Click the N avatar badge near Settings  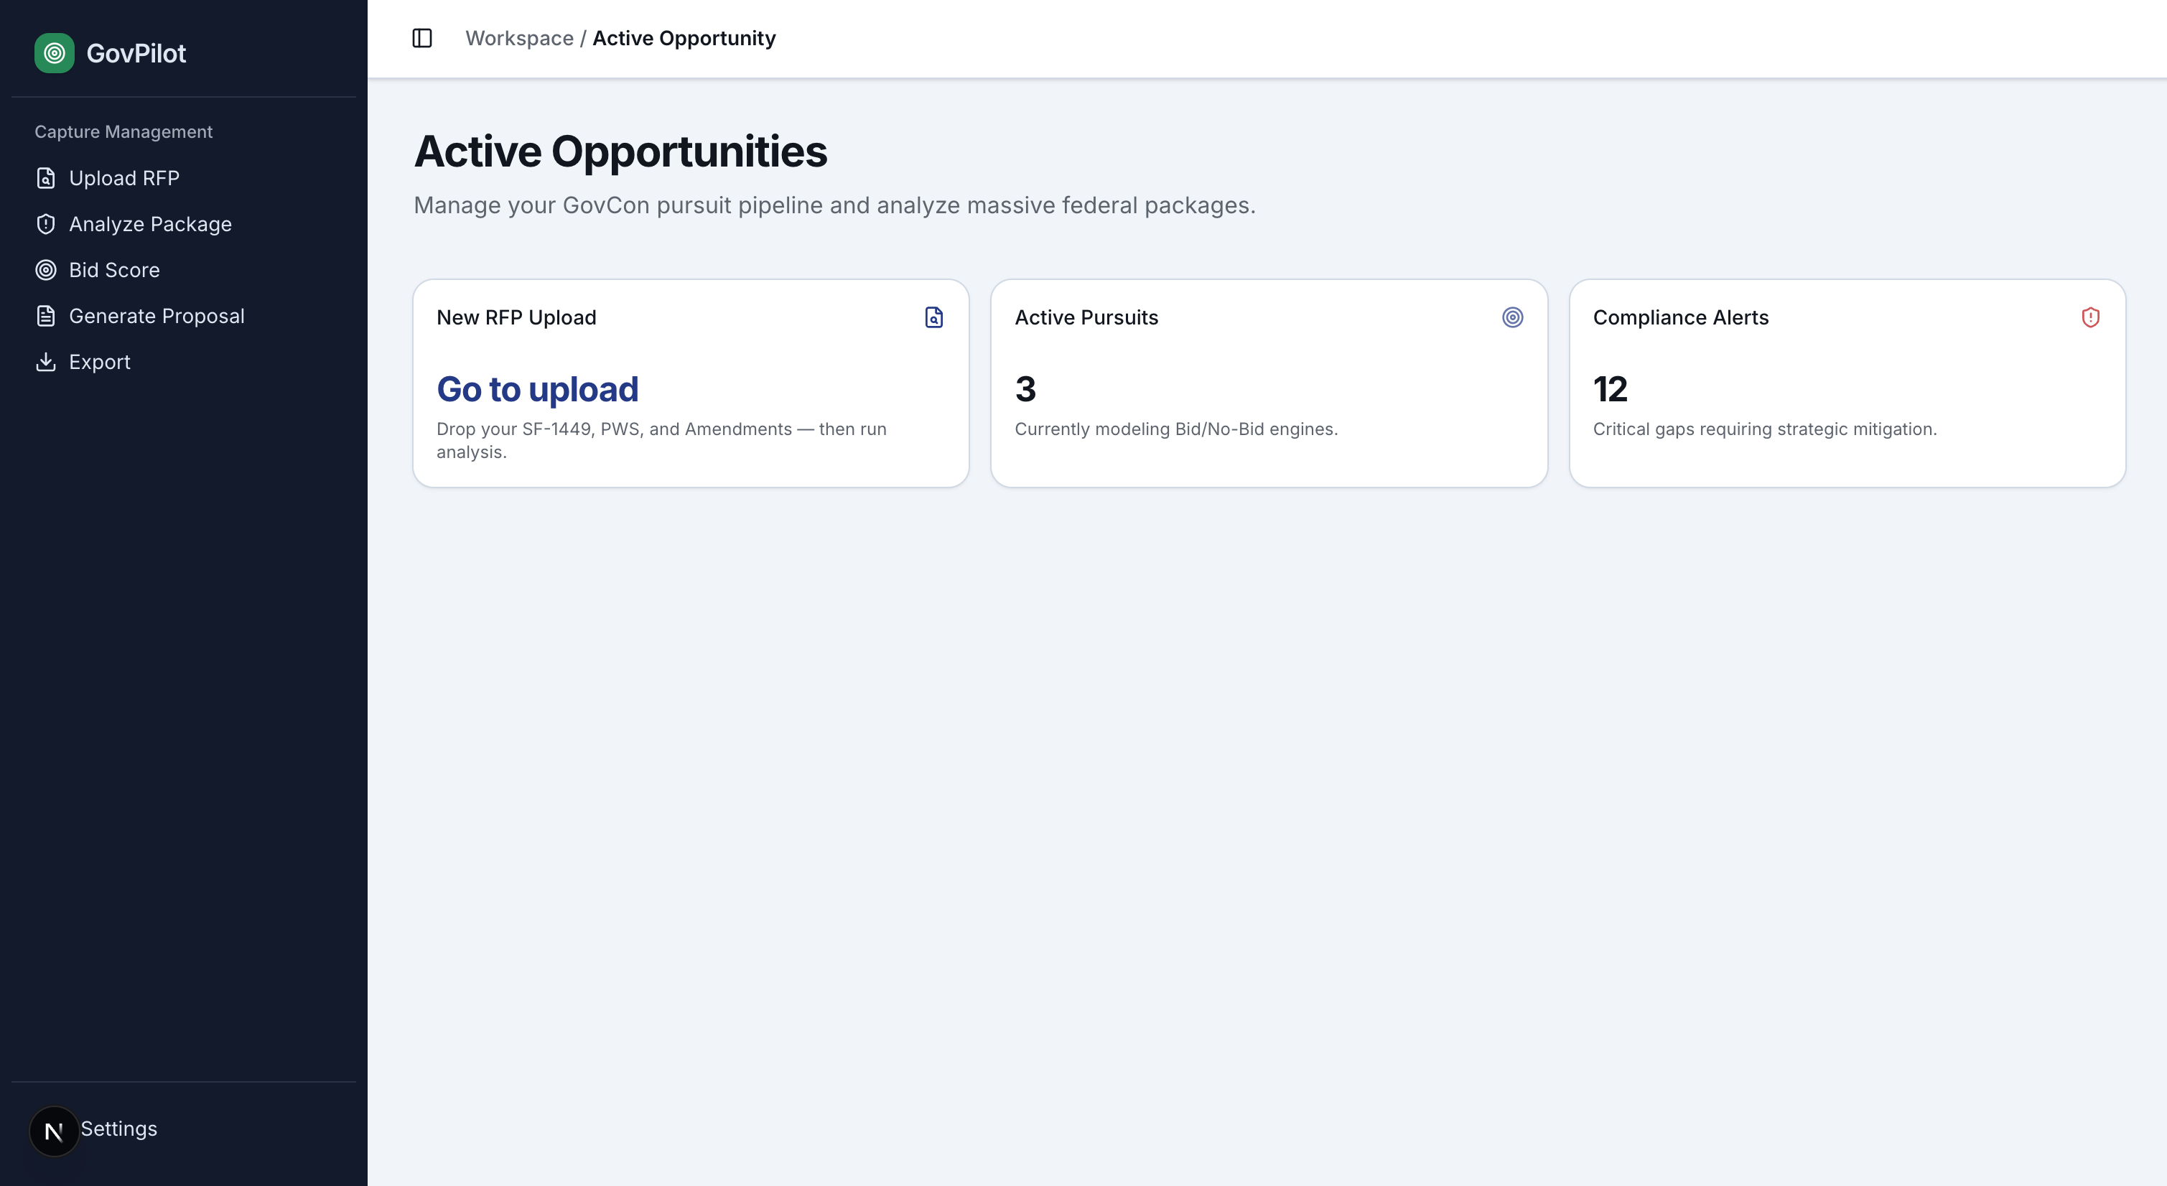[54, 1131]
